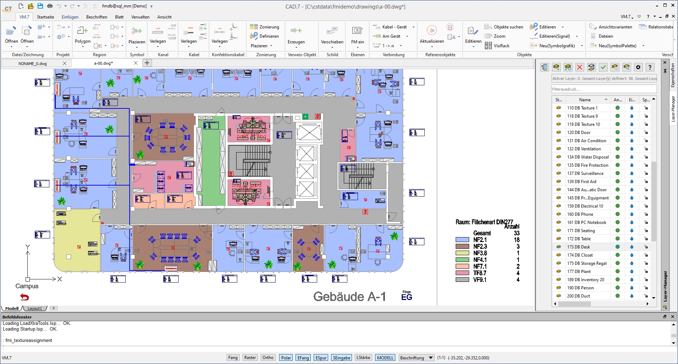Viewport: 678px width, 364px height.
Task: Open the undo history dropdown arrow
Action: [65, 6]
